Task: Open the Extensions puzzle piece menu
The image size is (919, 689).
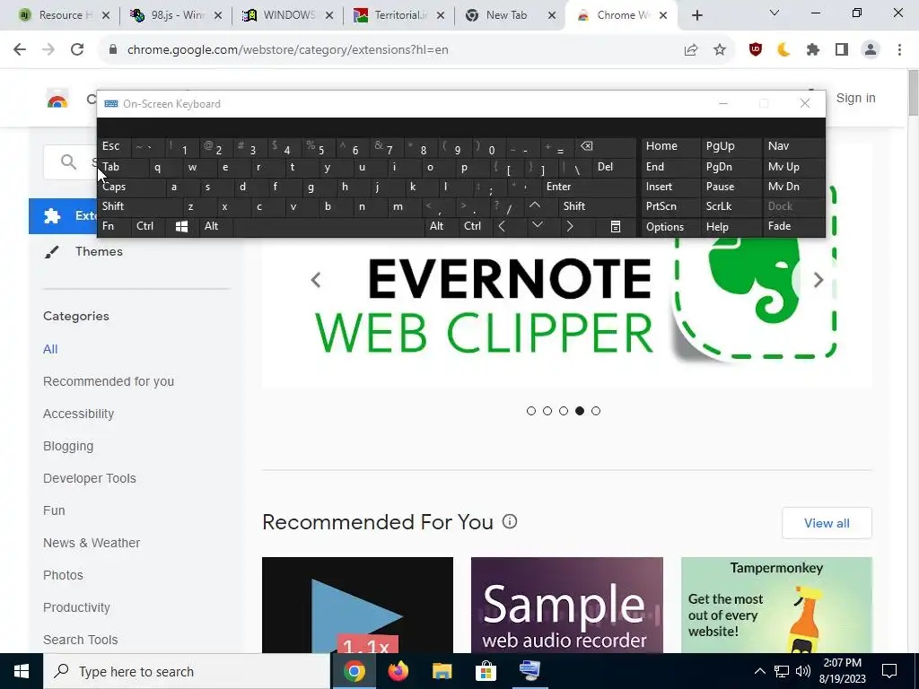Action: (813, 50)
